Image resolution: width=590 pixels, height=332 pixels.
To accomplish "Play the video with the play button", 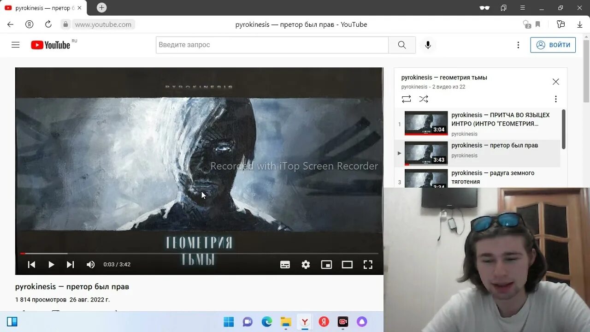I will click(x=51, y=265).
